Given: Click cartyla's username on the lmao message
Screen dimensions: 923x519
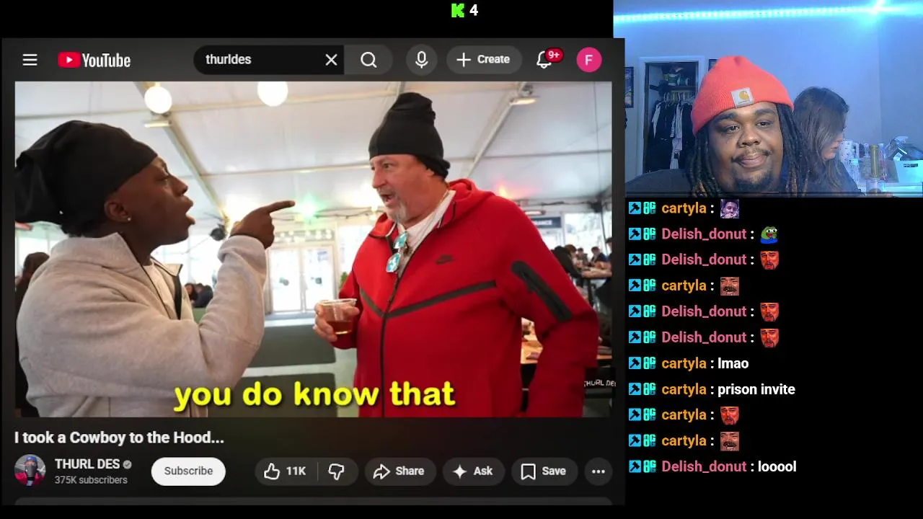Looking at the screenshot, I should pos(684,363).
